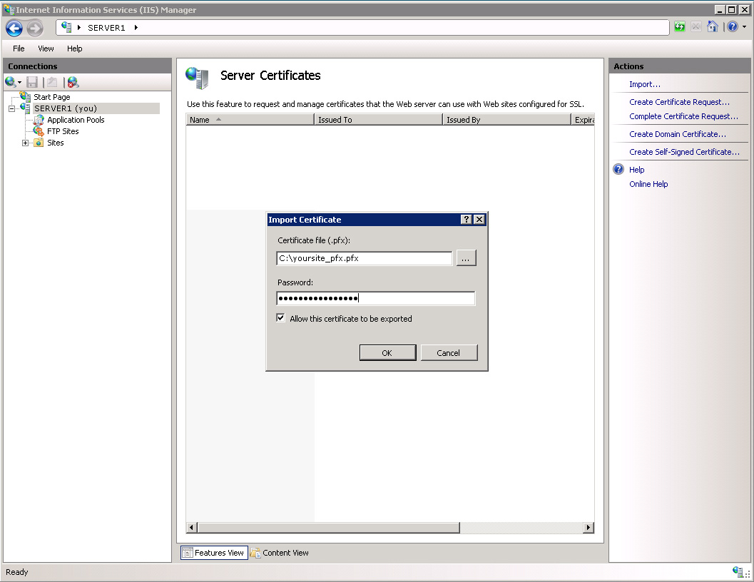Click the Create New Connection globe icon
The width and height of the screenshot is (754, 582).
tap(11, 82)
